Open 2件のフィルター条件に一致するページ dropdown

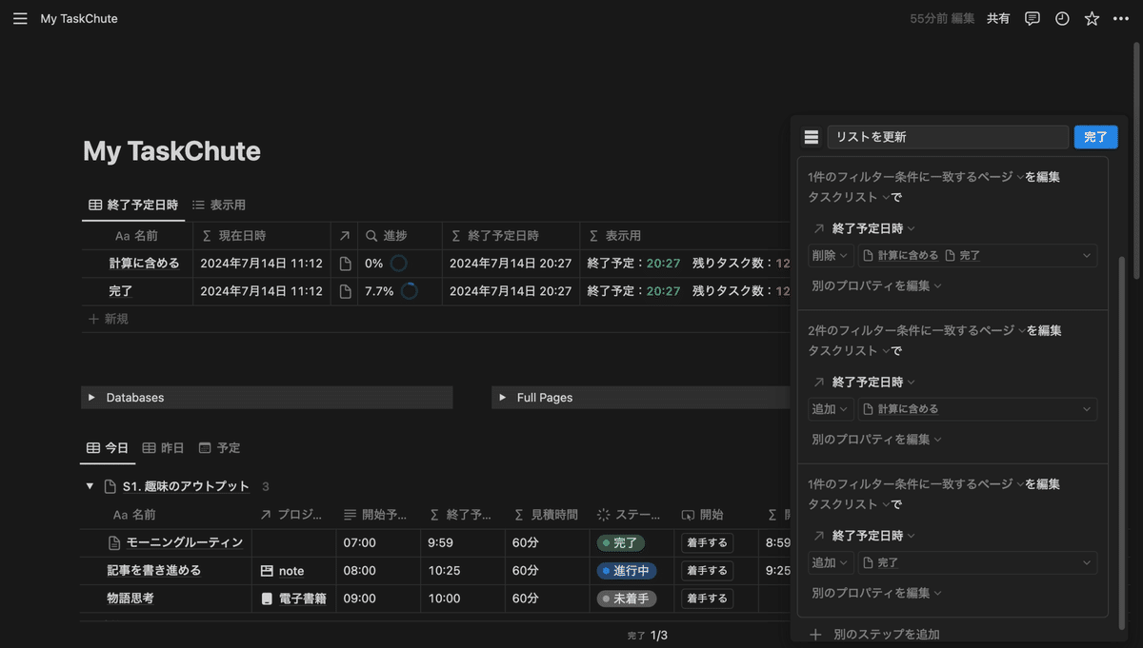[915, 331]
